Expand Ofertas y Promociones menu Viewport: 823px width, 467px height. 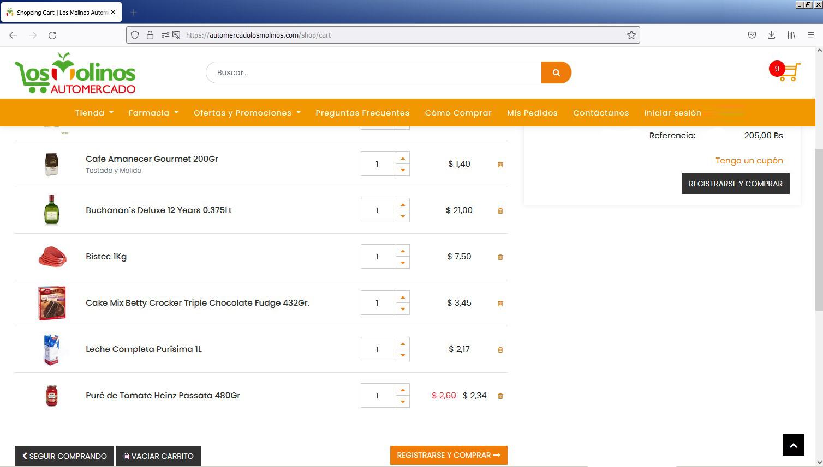247,113
